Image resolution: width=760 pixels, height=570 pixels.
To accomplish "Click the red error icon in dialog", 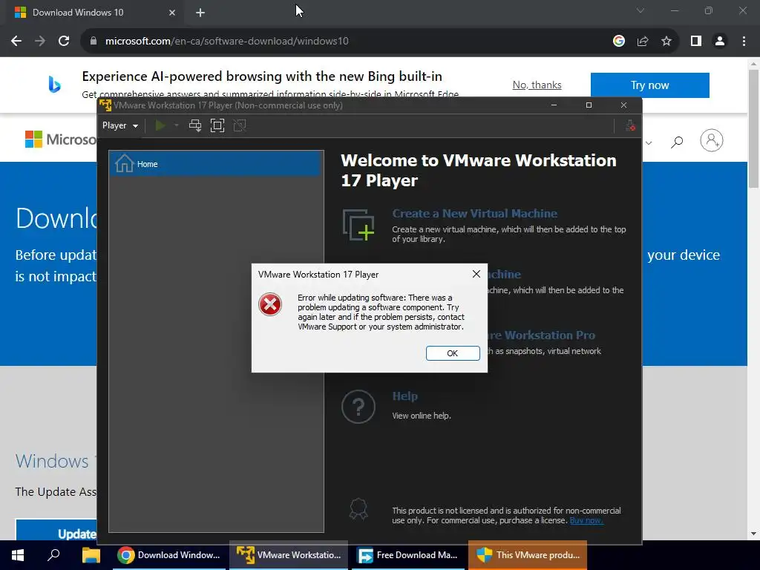I will (270, 304).
